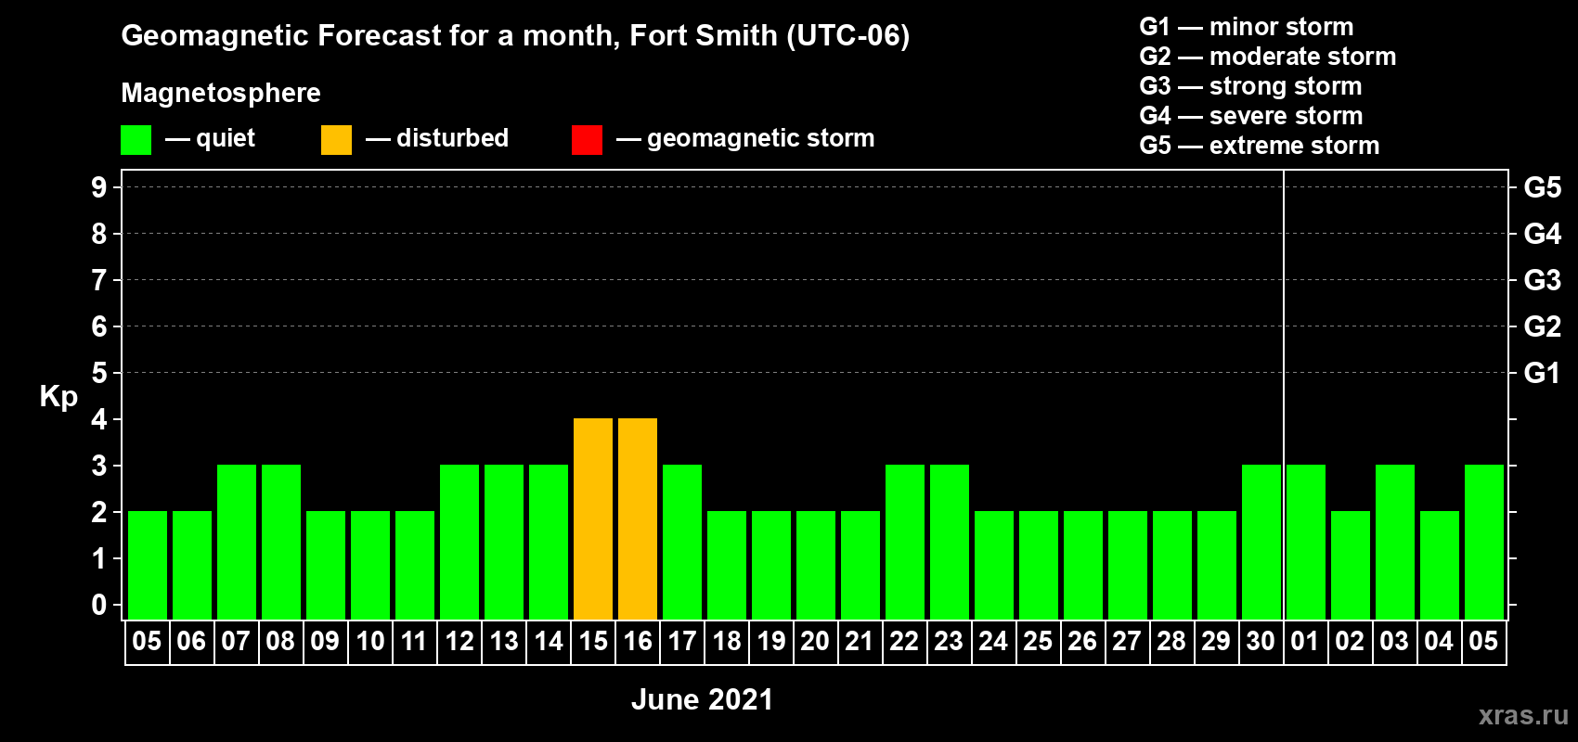Viewport: 1578px width, 742px height.
Task: Click the Magnetosphere heading
Action: [x=221, y=93]
